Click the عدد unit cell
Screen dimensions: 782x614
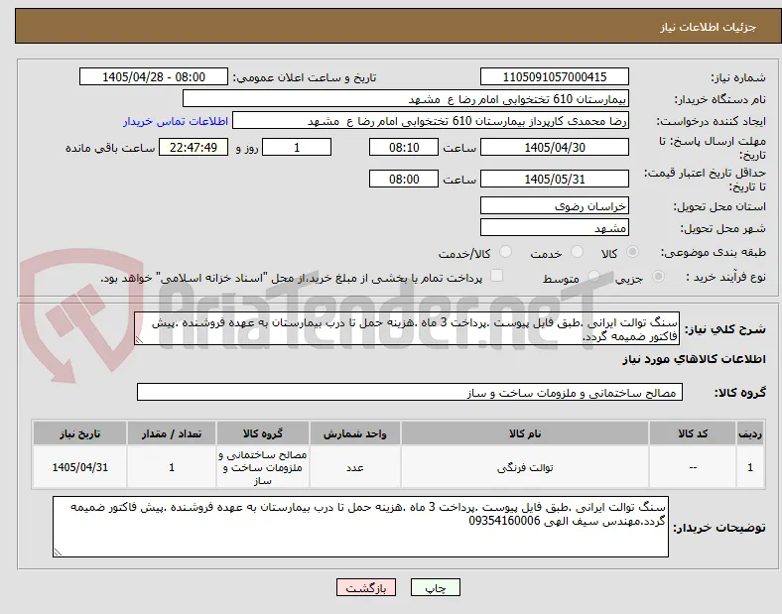pyautogui.click(x=354, y=467)
